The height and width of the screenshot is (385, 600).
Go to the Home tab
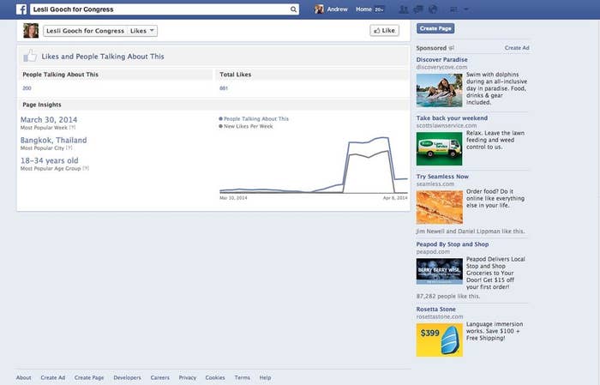364,9
